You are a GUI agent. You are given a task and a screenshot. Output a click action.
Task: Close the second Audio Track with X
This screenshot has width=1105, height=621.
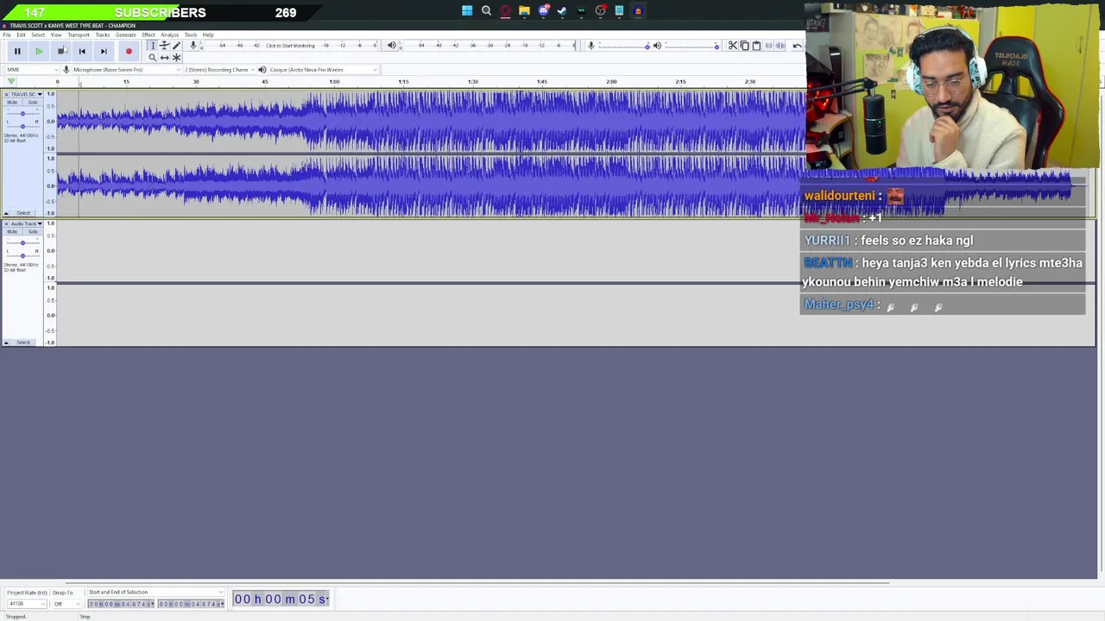[x=5, y=224]
